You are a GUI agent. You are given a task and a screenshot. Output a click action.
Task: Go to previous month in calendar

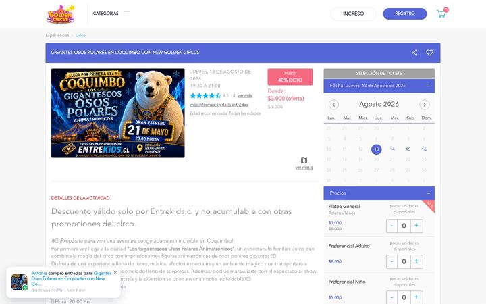[334, 105]
